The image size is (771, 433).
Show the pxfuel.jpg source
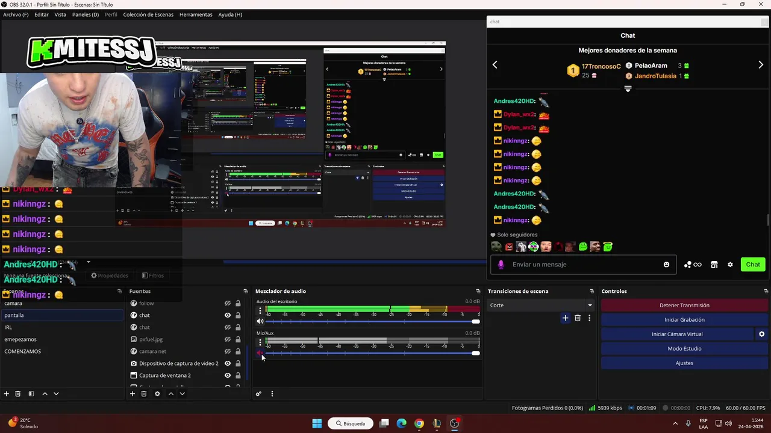pyautogui.click(x=228, y=339)
